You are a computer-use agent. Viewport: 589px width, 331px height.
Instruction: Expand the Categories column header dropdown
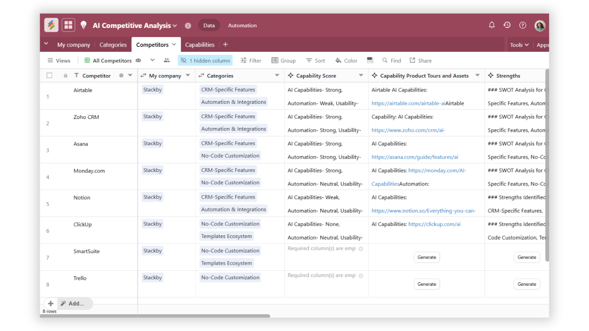[x=277, y=75]
